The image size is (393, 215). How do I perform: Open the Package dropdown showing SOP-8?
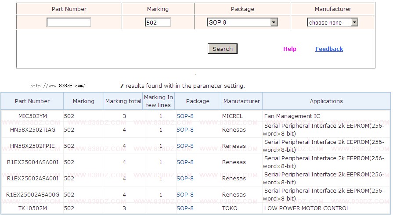coord(242,22)
